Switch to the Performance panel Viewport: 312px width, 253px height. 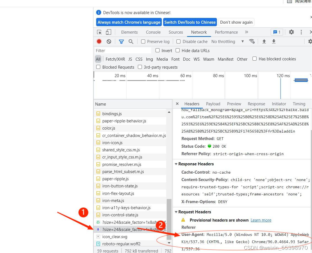click(226, 32)
